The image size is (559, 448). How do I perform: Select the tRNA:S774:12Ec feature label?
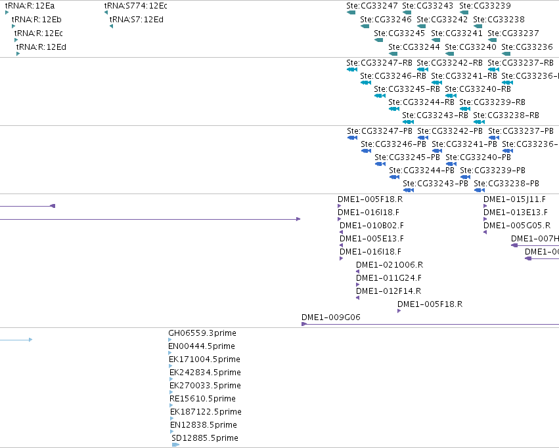click(135, 6)
